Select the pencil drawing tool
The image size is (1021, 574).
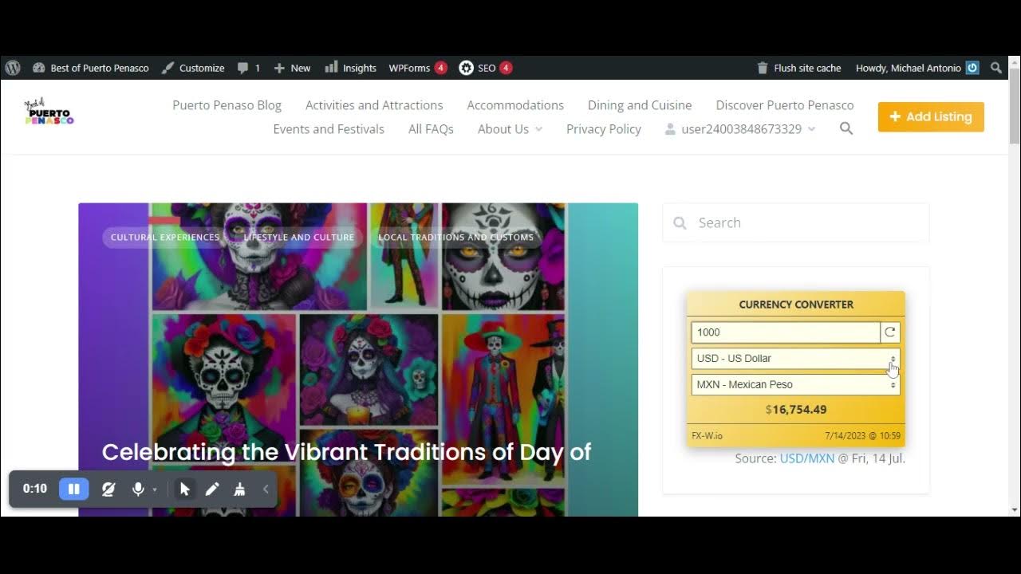[212, 489]
